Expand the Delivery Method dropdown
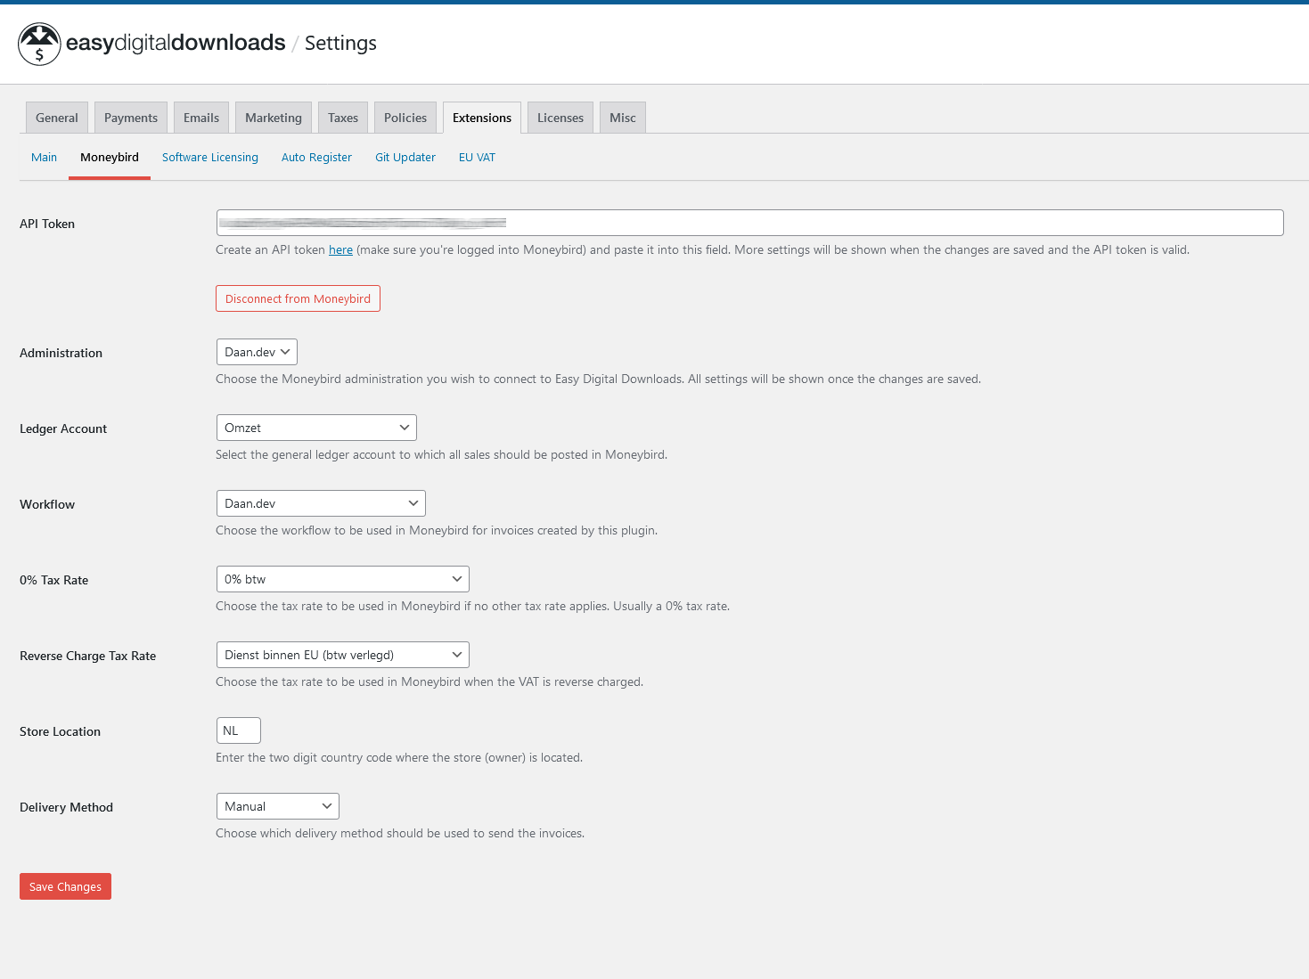Screen dimensions: 1309x979 [x=277, y=806]
